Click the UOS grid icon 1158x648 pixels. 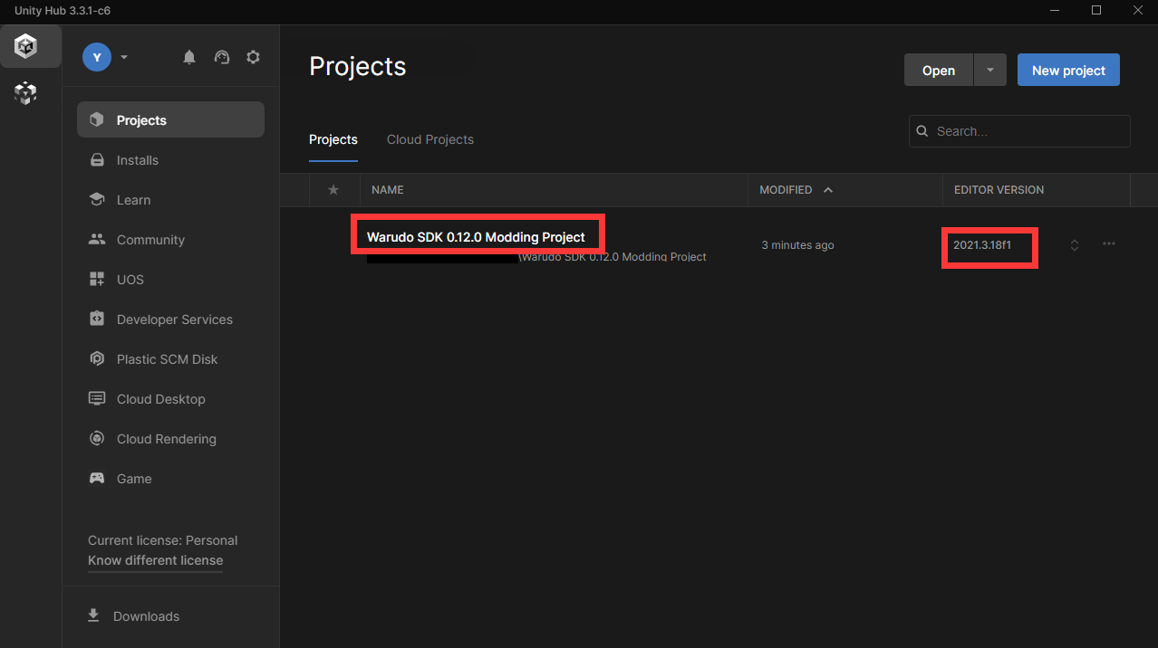click(97, 280)
